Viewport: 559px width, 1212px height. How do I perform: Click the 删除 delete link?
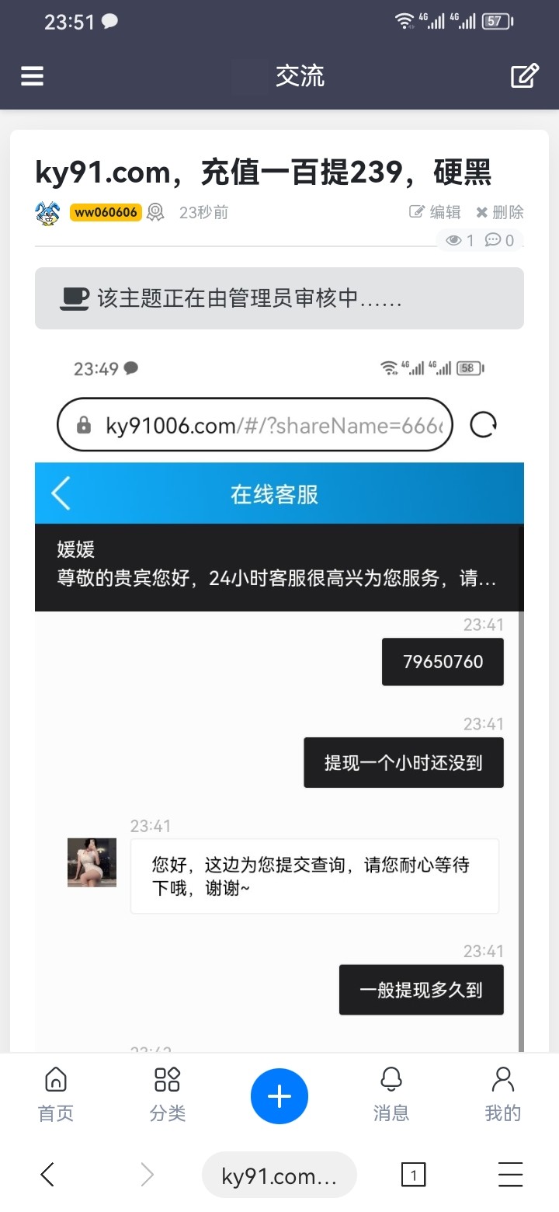click(500, 212)
